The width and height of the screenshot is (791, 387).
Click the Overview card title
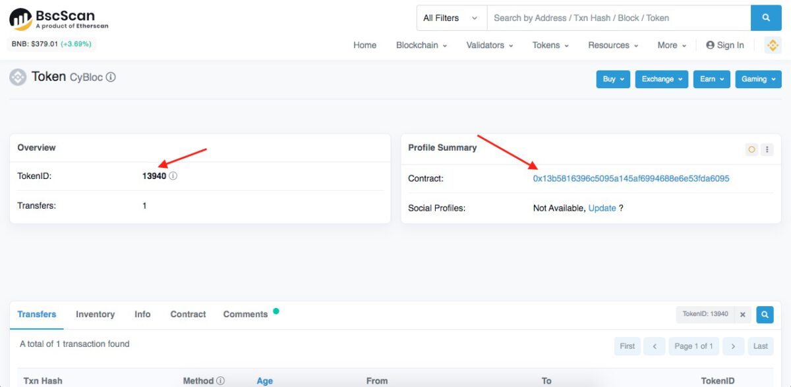click(x=36, y=147)
